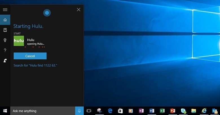Image resolution: width=220 pixels, height=115 pixels.
Task: Open Skype from the taskbar
Action: [183, 111]
